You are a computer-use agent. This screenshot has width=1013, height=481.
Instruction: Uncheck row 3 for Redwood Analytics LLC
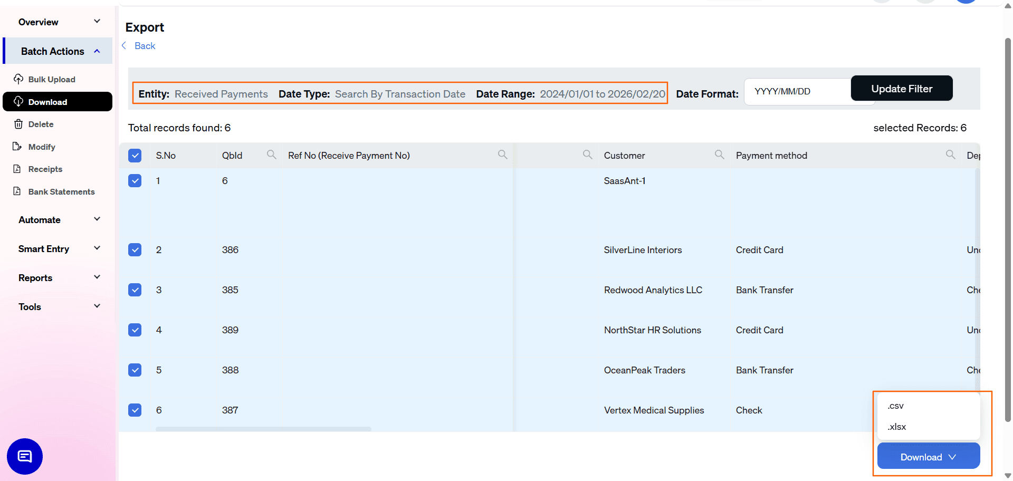[x=135, y=290]
